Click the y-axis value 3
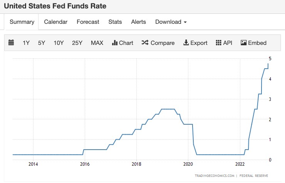The image size is (285, 183). pos(270,99)
